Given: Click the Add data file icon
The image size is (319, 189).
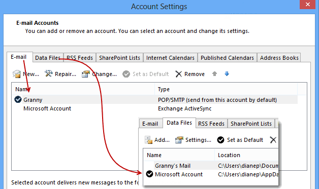Looking at the screenshot, I should click(x=148, y=140).
